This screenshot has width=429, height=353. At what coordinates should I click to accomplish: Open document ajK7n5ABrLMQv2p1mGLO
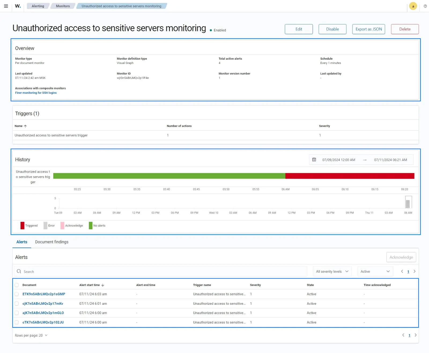pyautogui.click(x=43, y=313)
